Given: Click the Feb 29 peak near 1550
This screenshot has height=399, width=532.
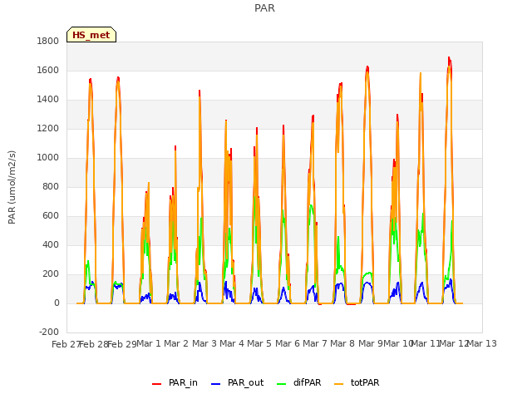Looking at the screenshot, I should click(x=118, y=77).
